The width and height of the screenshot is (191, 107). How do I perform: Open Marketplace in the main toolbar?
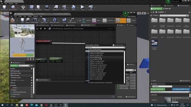click(38, 8)
